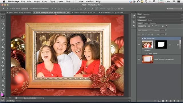This screenshot has height=103, width=183.
Task: Select the Healing Brush tool
Action: [x=3, y=39]
